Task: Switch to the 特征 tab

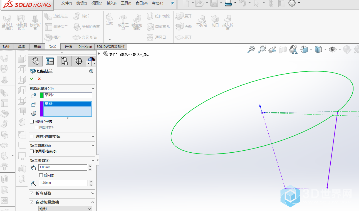Action: [x=6, y=46]
